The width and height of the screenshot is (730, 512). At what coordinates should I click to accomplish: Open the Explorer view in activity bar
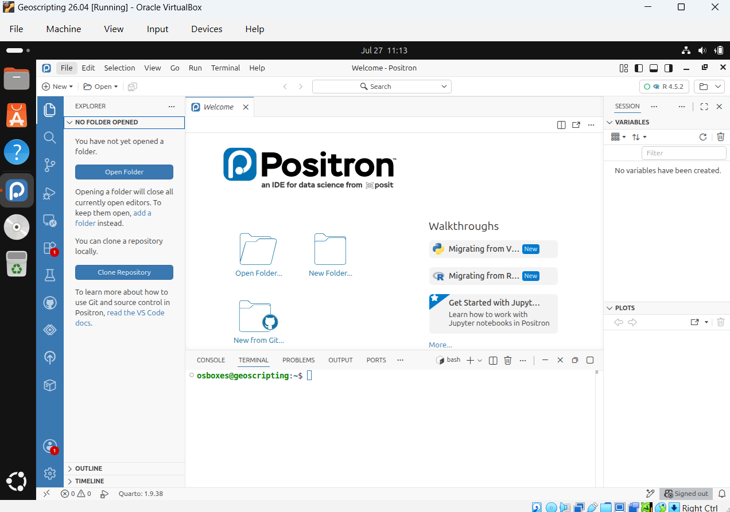coord(50,110)
